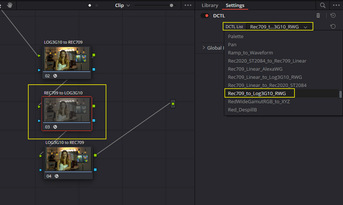Click green RGB output of node 02
This screenshot has width=343, height=205.
click(94, 55)
